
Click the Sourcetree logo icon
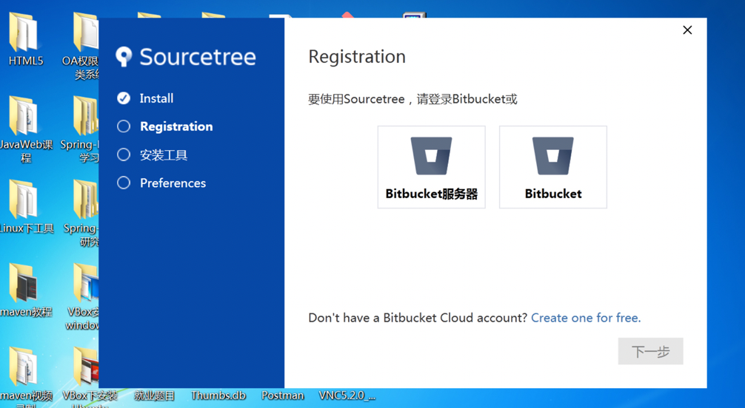(x=124, y=56)
